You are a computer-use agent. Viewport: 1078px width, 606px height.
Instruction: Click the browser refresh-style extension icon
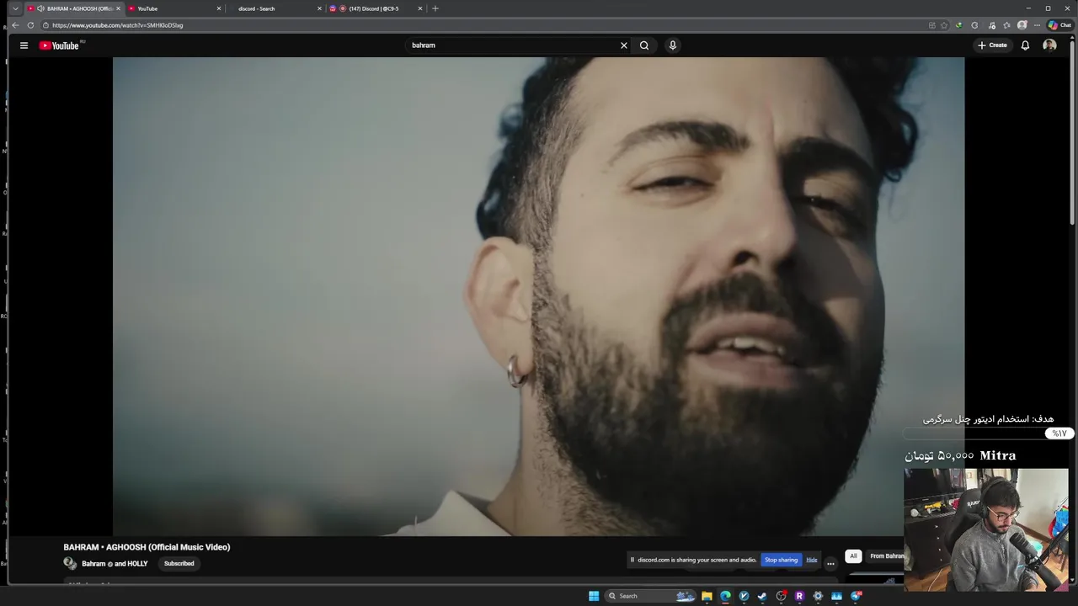[974, 25]
